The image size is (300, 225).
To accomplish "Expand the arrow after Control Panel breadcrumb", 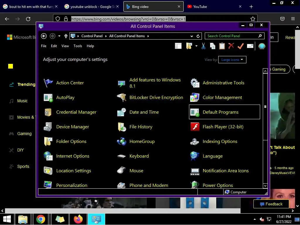I will [x=106, y=36].
